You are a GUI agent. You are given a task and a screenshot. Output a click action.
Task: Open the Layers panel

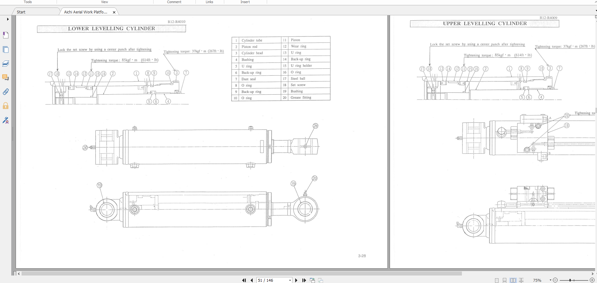[x=6, y=63]
